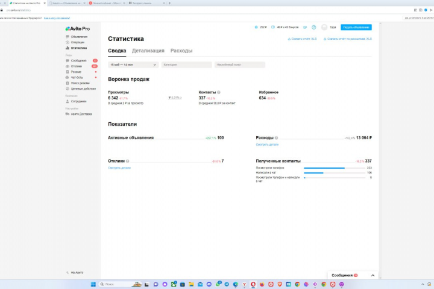Open the Windows Start menu
Image resolution: width=434 pixels, height=289 pixels.
coord(93,284)
